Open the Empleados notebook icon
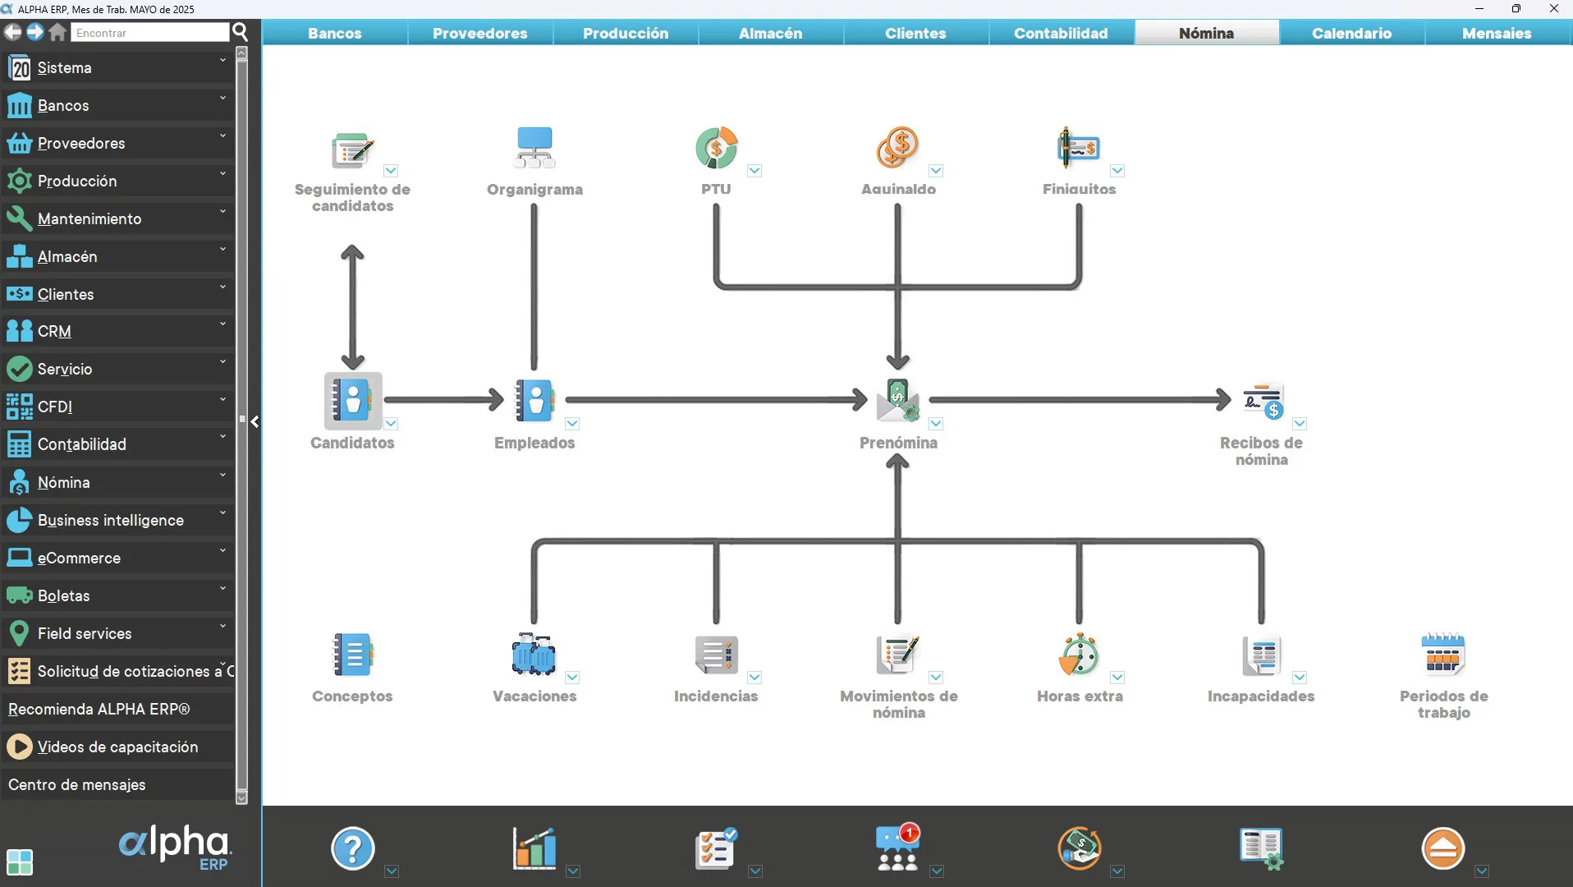The width and height of the screenshot is (1573, 887). 534,400
